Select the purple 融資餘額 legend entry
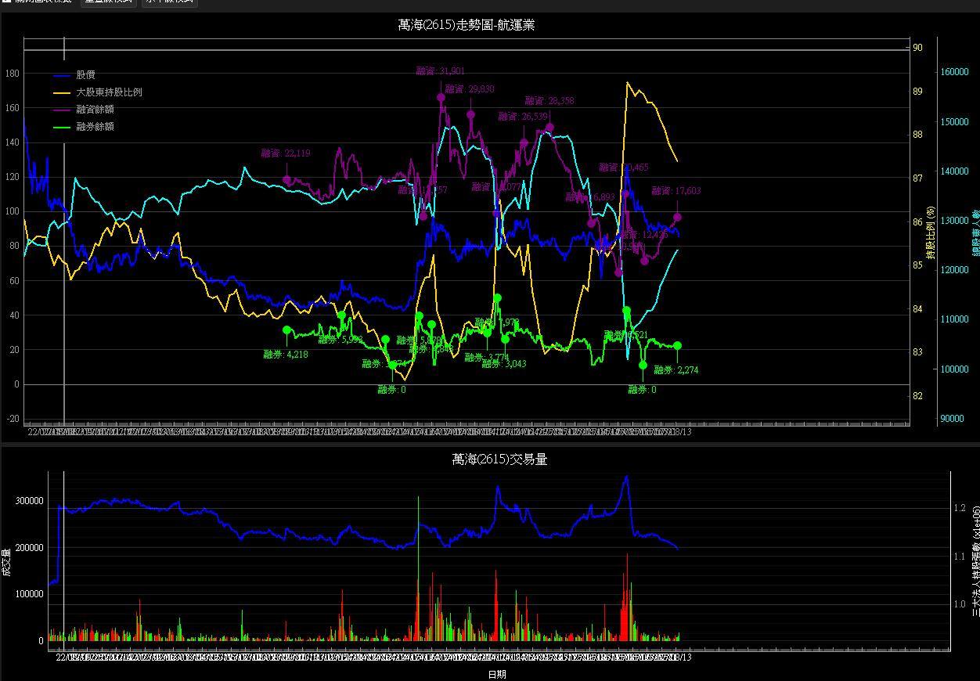Viewport: 980px width, 681px height. pos(95,110)
